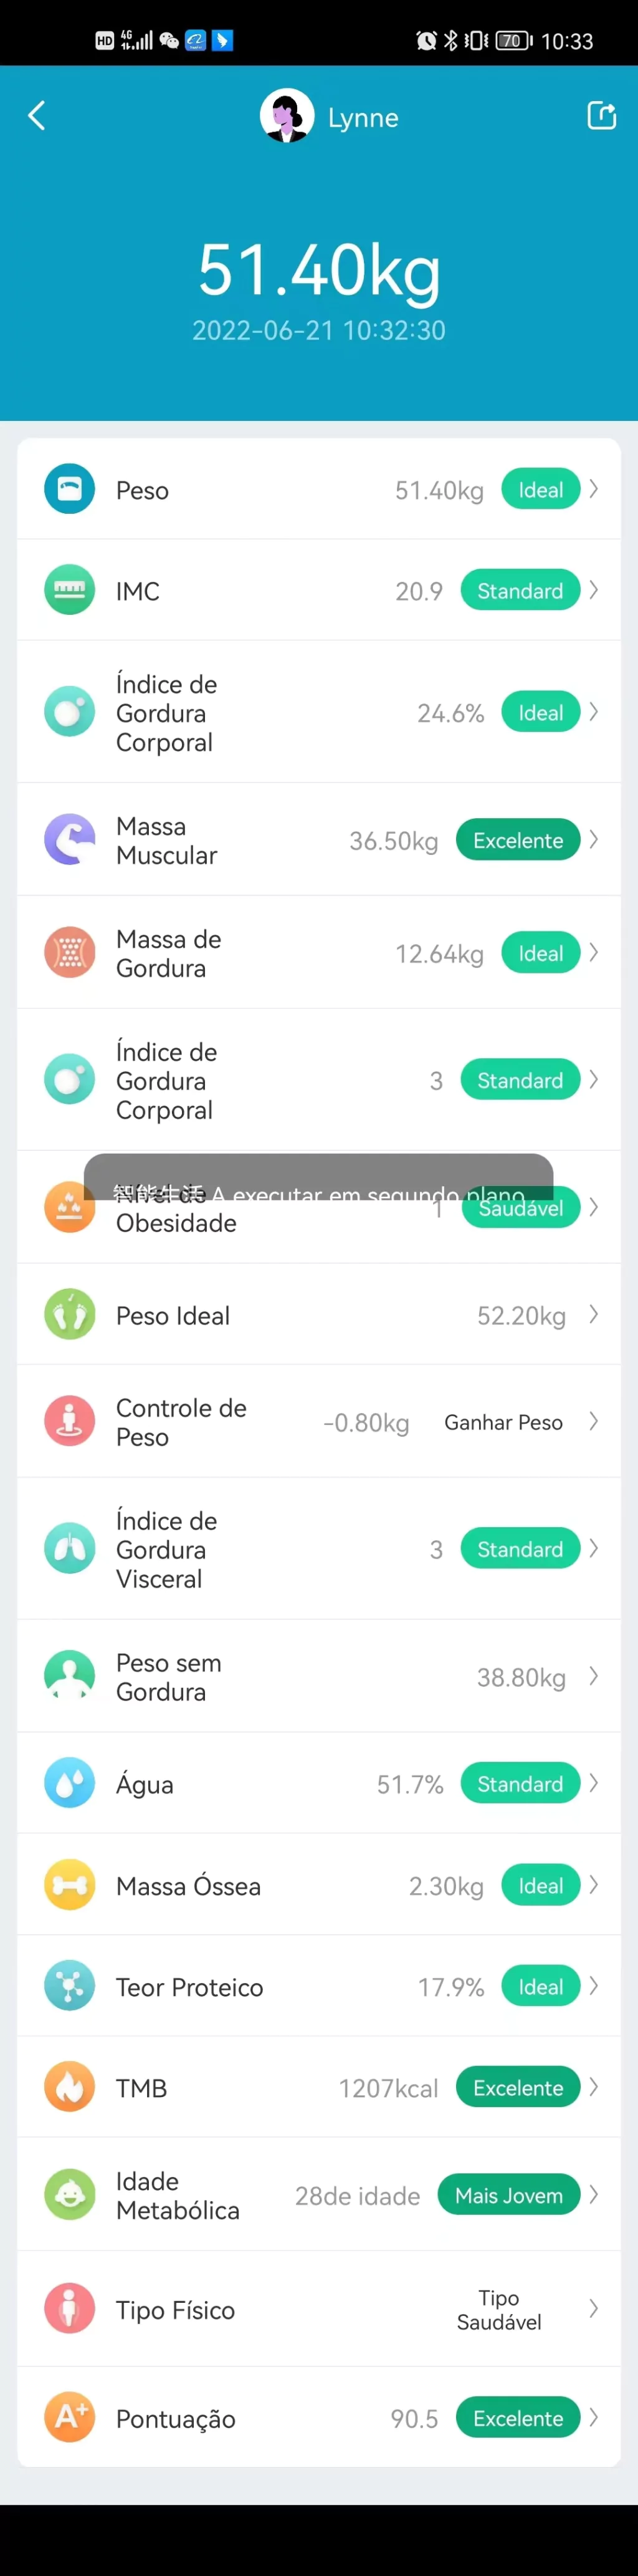The image size is (638, 2576).
Task: Expand the Controle de Peso chevron
Action: pyautogui.click(x=594, y=1421)
